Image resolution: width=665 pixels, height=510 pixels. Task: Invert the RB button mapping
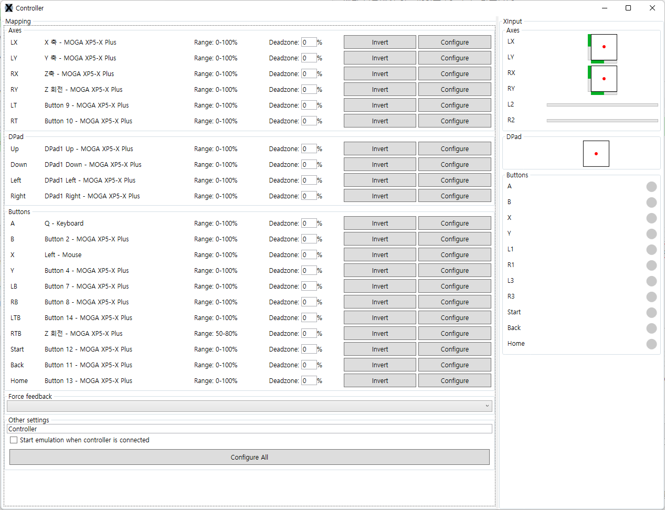(380, 302)
